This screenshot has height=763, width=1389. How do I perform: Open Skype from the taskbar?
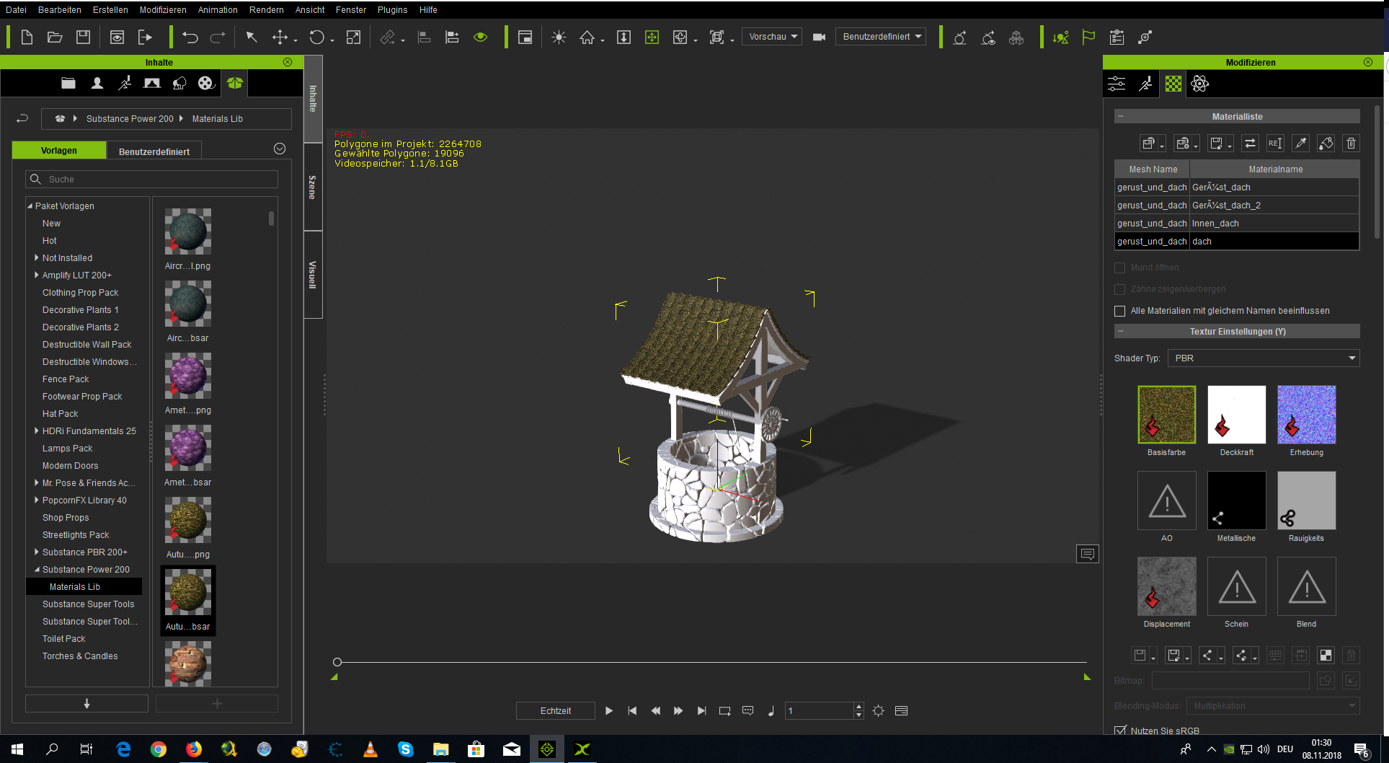tap(405, 749)
